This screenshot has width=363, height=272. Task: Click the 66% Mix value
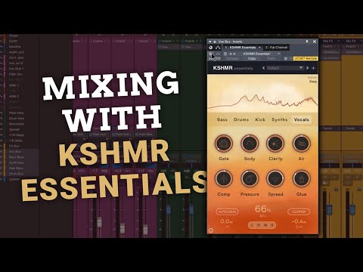click(x=262, y=209)
